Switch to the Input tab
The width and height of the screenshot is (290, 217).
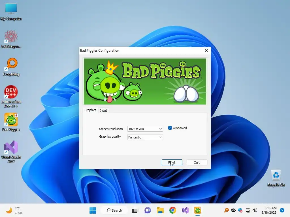click(x=103, y=110)
